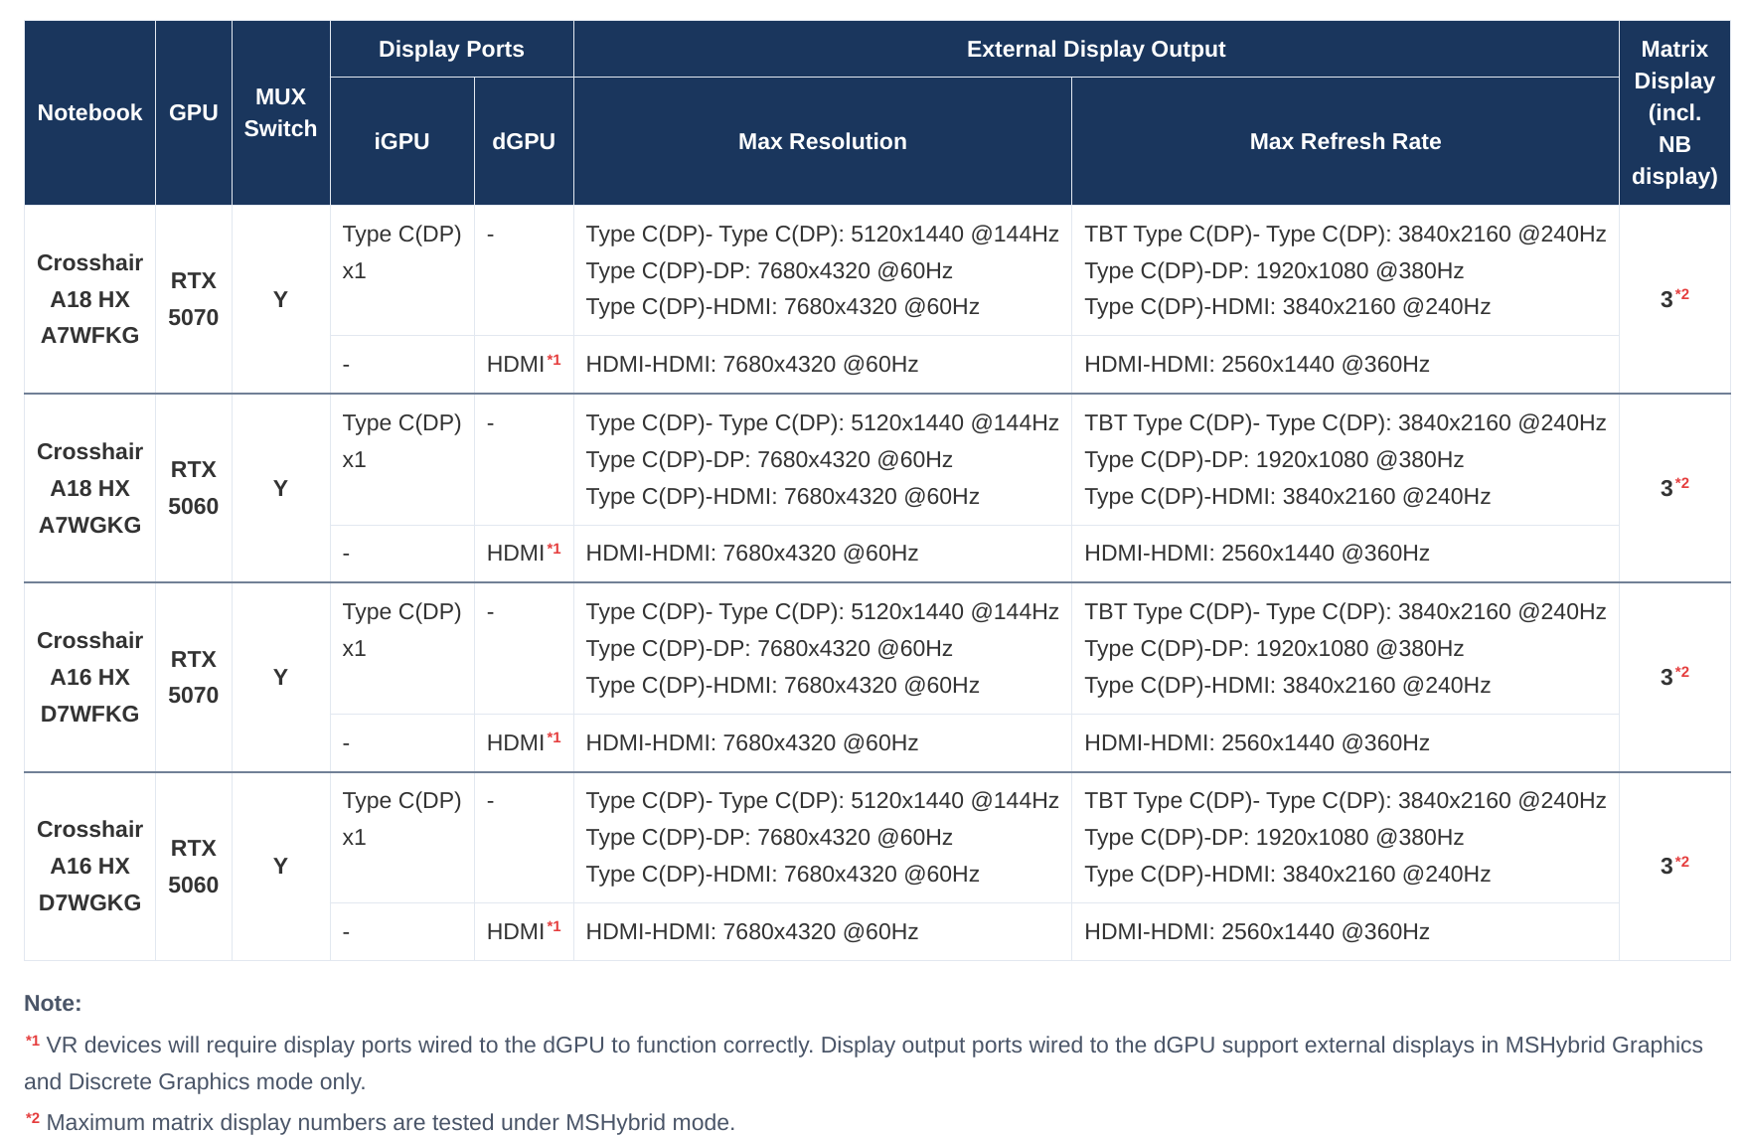Click the footnote 2 marker in D7WGKG row
Image resolution: width=1743 pixels, height=1135 pixels.
point(1681,862)
